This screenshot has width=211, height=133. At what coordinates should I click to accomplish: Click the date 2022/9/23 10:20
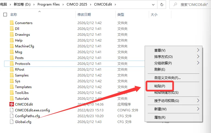[x=91, y=116]
